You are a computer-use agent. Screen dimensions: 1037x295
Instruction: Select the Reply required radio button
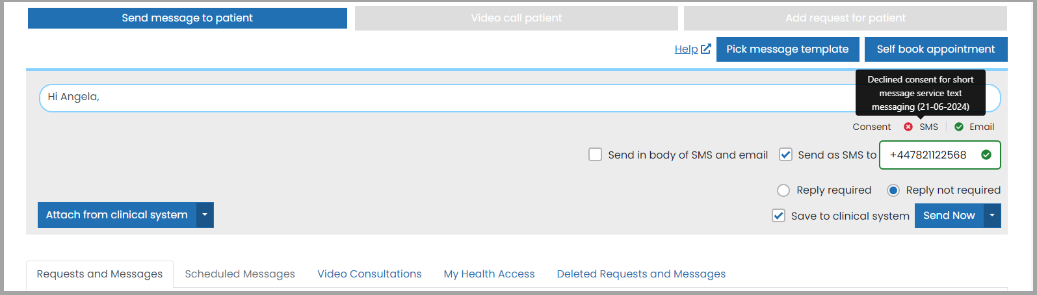tap(783, 190)
